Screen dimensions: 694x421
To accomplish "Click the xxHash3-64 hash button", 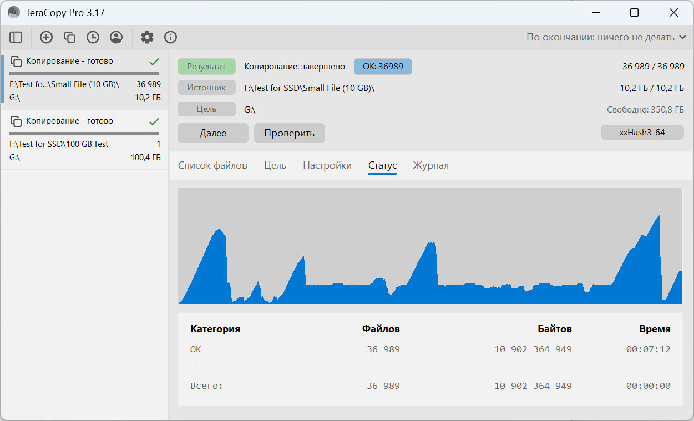I will [642, 133].
